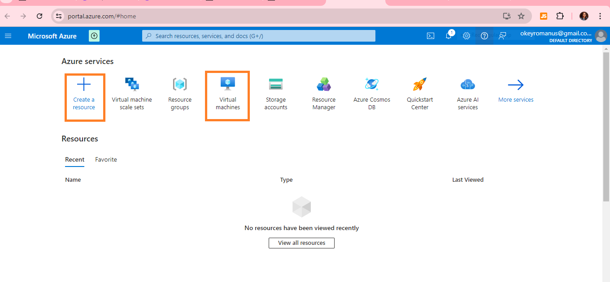Screen dimensions: 610x282
Task: Go forward in the browser
Action: tap(23, 16)
